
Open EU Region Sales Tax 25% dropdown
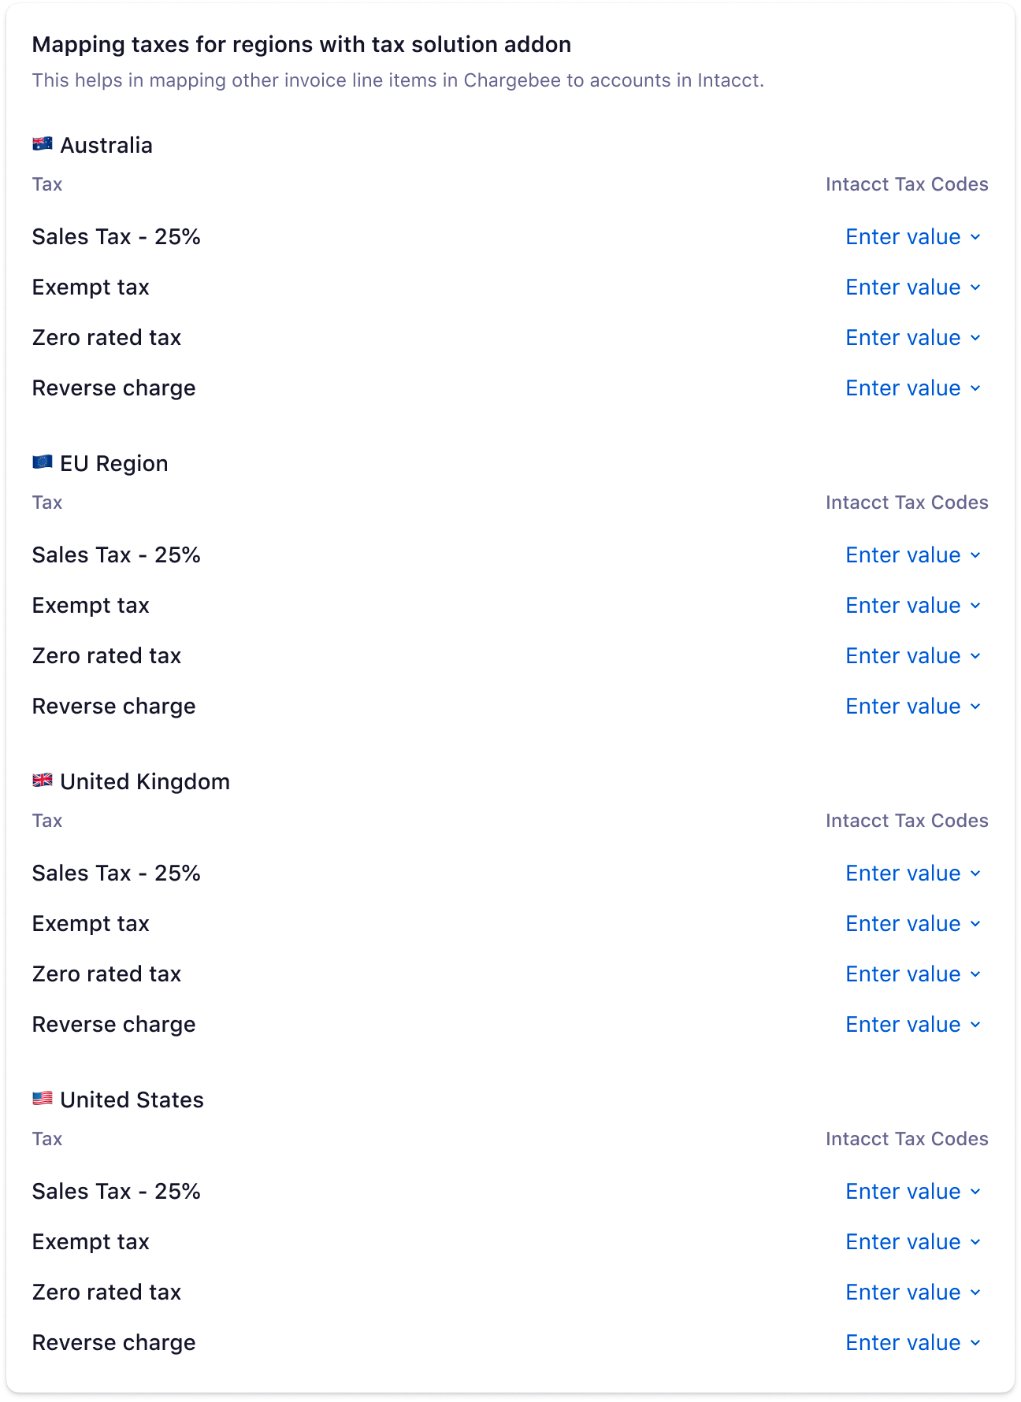[x=913, y=555]
